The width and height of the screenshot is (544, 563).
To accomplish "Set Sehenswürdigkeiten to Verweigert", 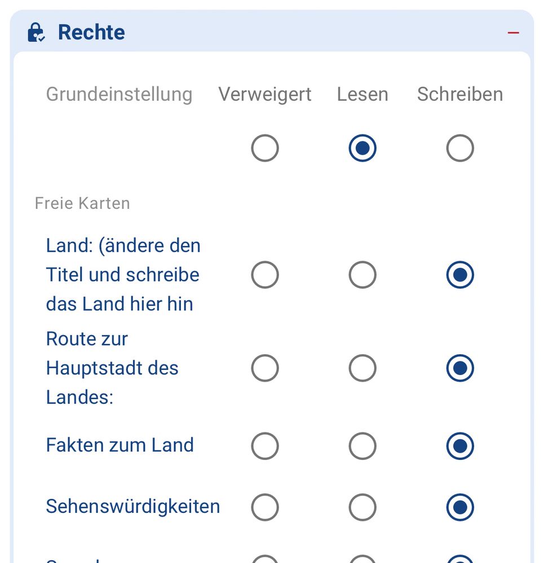I will (264, 507).
